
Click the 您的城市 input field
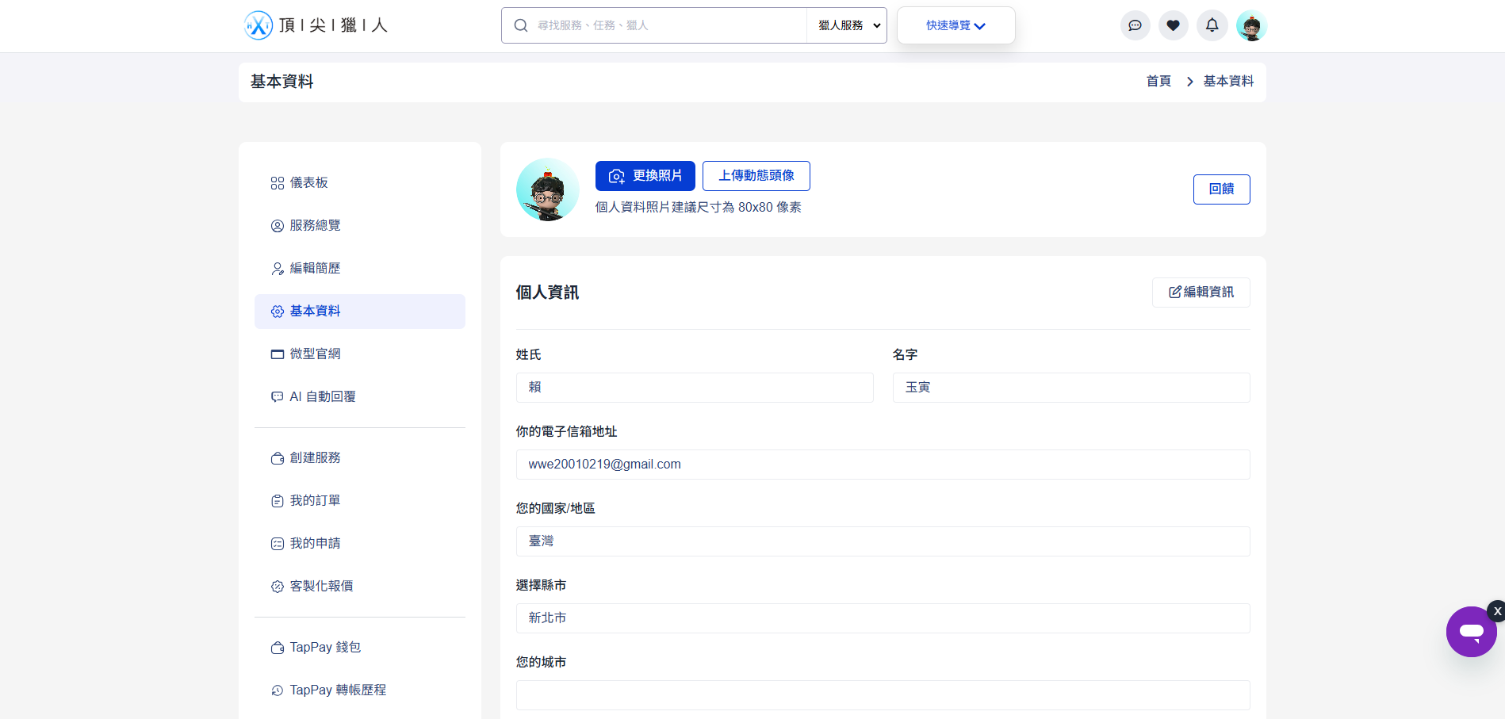(x=883, y=695)
